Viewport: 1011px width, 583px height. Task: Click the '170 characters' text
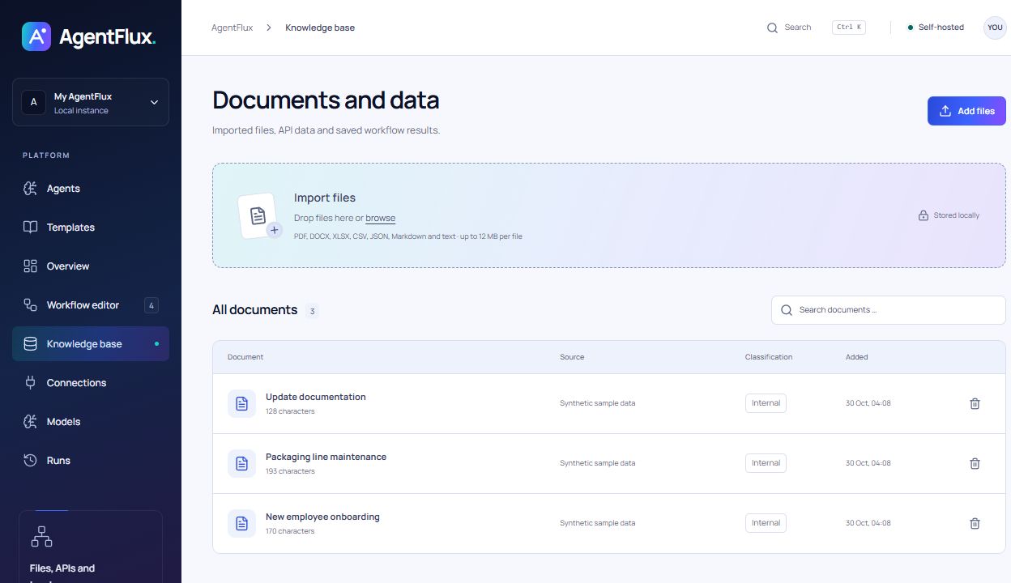tap(289, 531)
